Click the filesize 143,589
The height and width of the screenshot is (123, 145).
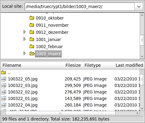(73, 98)
